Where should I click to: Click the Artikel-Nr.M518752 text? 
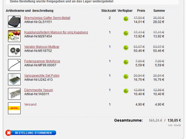pyautogui.click(x=38, y=51)
